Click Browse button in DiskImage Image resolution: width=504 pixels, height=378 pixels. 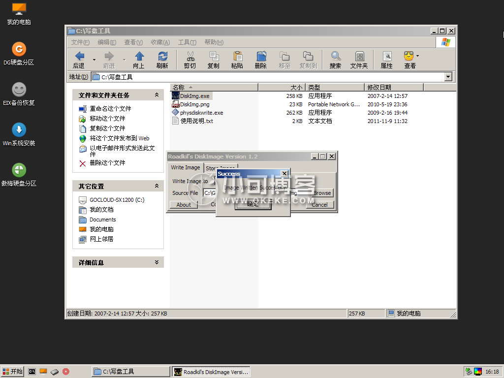[x=322, y=193]
